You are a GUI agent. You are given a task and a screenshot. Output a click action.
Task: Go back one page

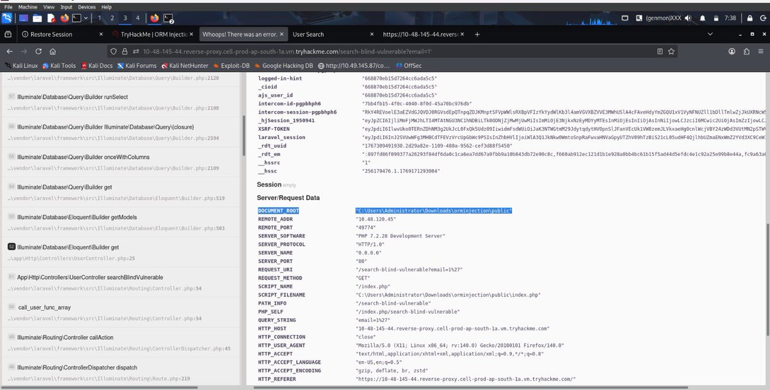pos(9,51)
